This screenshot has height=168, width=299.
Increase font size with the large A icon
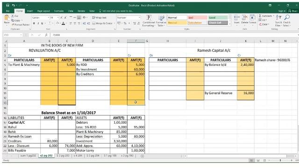pyautogui.click(x=61, y=18)
